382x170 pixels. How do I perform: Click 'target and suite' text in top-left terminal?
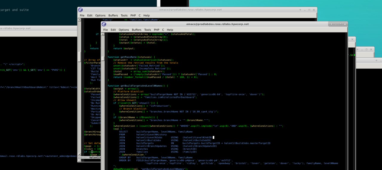click(x=15, y=10)
